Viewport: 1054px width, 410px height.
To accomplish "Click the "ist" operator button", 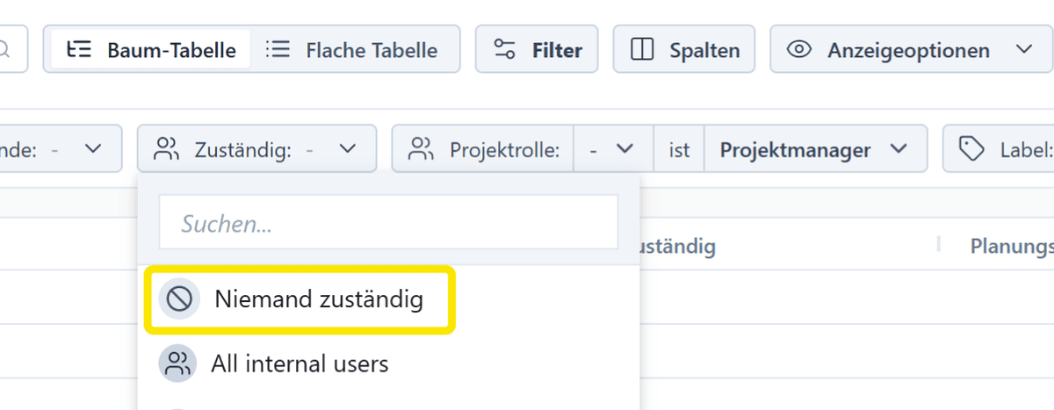I will pos(679,150).
